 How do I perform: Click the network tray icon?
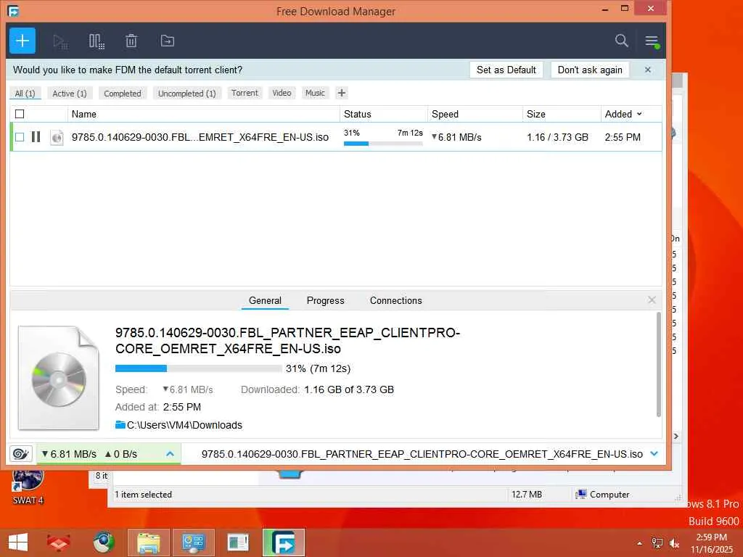tap(657, 543)
